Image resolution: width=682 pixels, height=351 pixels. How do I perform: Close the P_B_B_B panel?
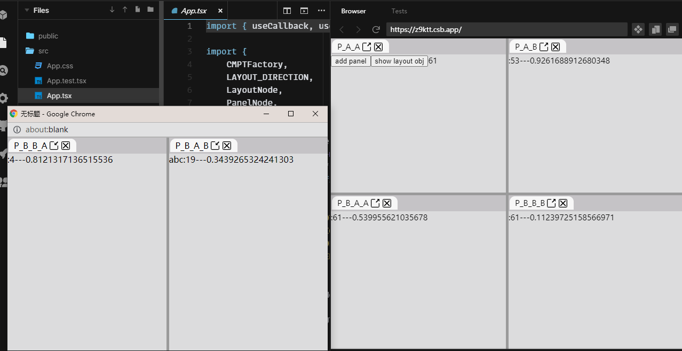pos(563,203)
